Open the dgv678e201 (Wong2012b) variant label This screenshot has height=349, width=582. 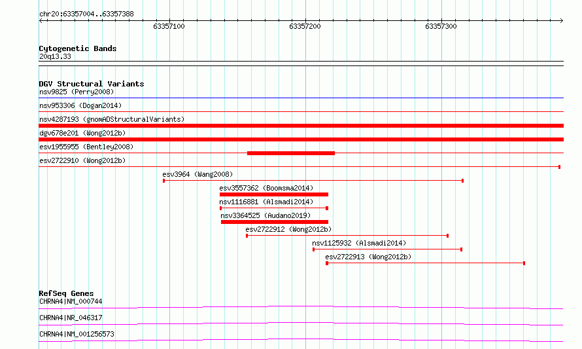[82, 133]
